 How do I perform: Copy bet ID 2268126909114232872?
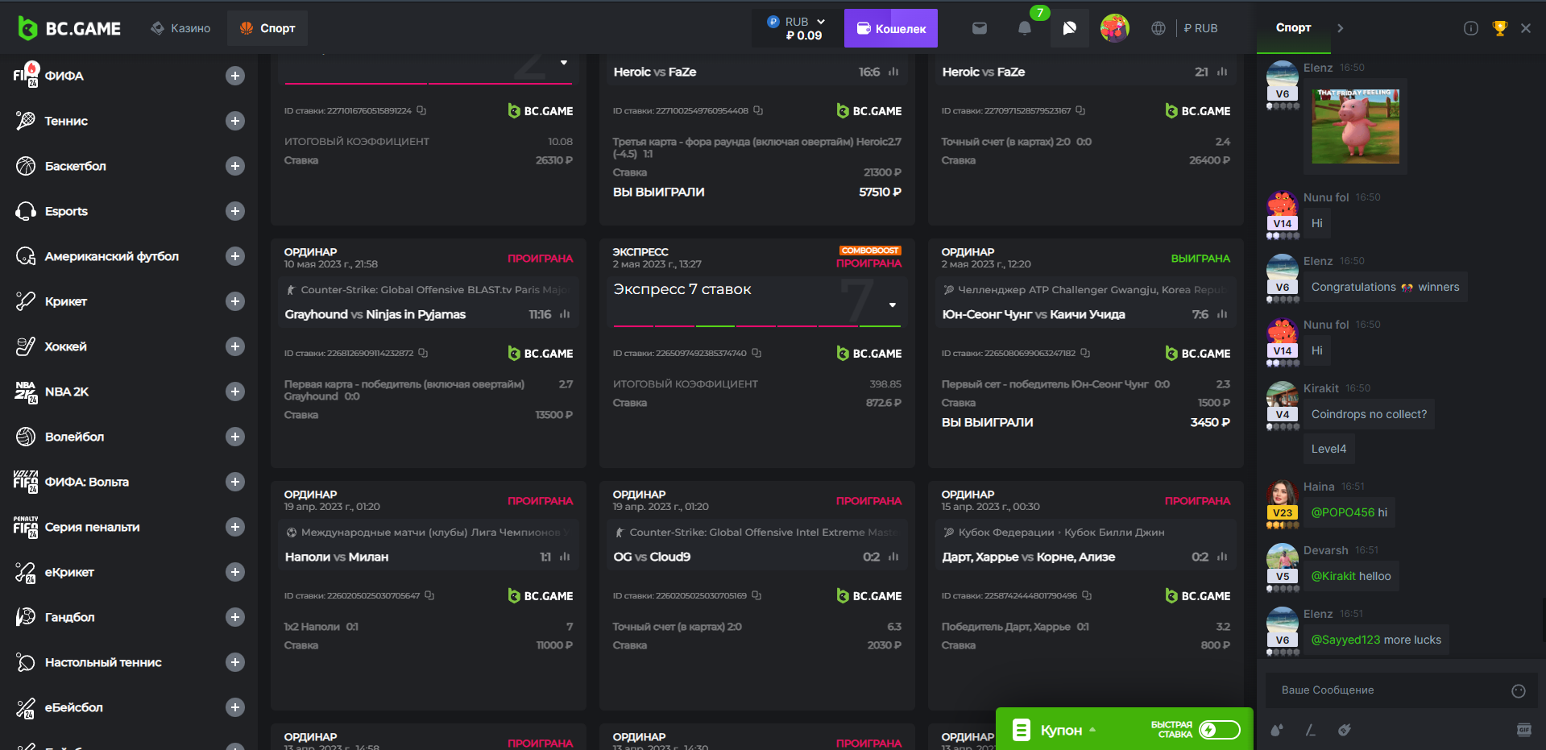423,353
